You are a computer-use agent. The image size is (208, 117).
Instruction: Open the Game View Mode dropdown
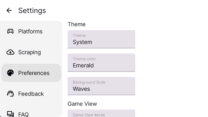[101, 113]
